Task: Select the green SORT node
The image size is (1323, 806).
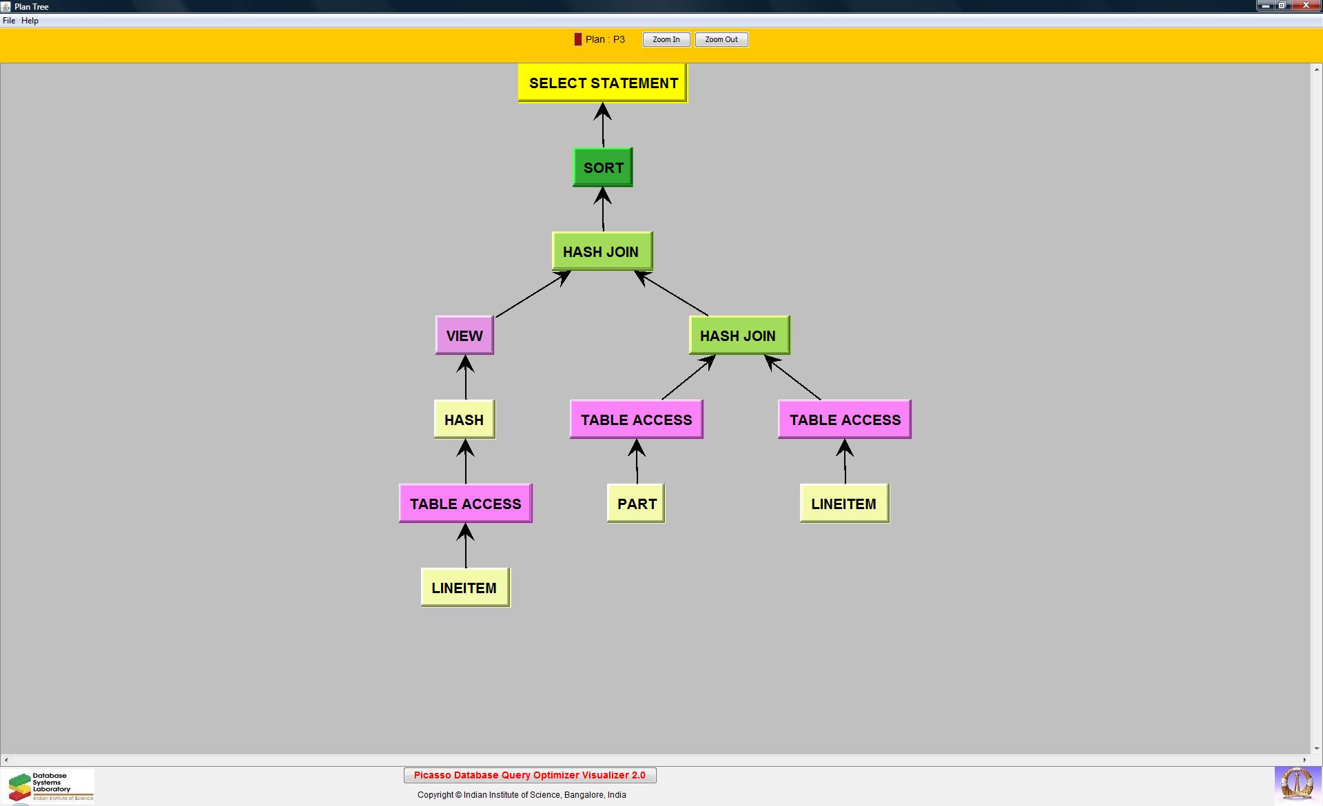Action: coord(603,167)
